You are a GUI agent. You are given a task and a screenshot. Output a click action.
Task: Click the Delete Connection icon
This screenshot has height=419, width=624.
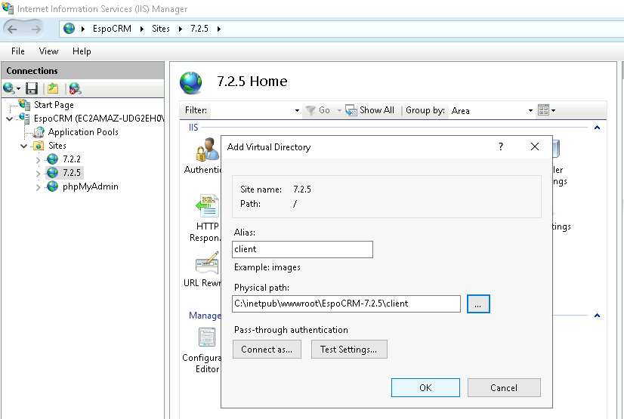tap(75, 88)
